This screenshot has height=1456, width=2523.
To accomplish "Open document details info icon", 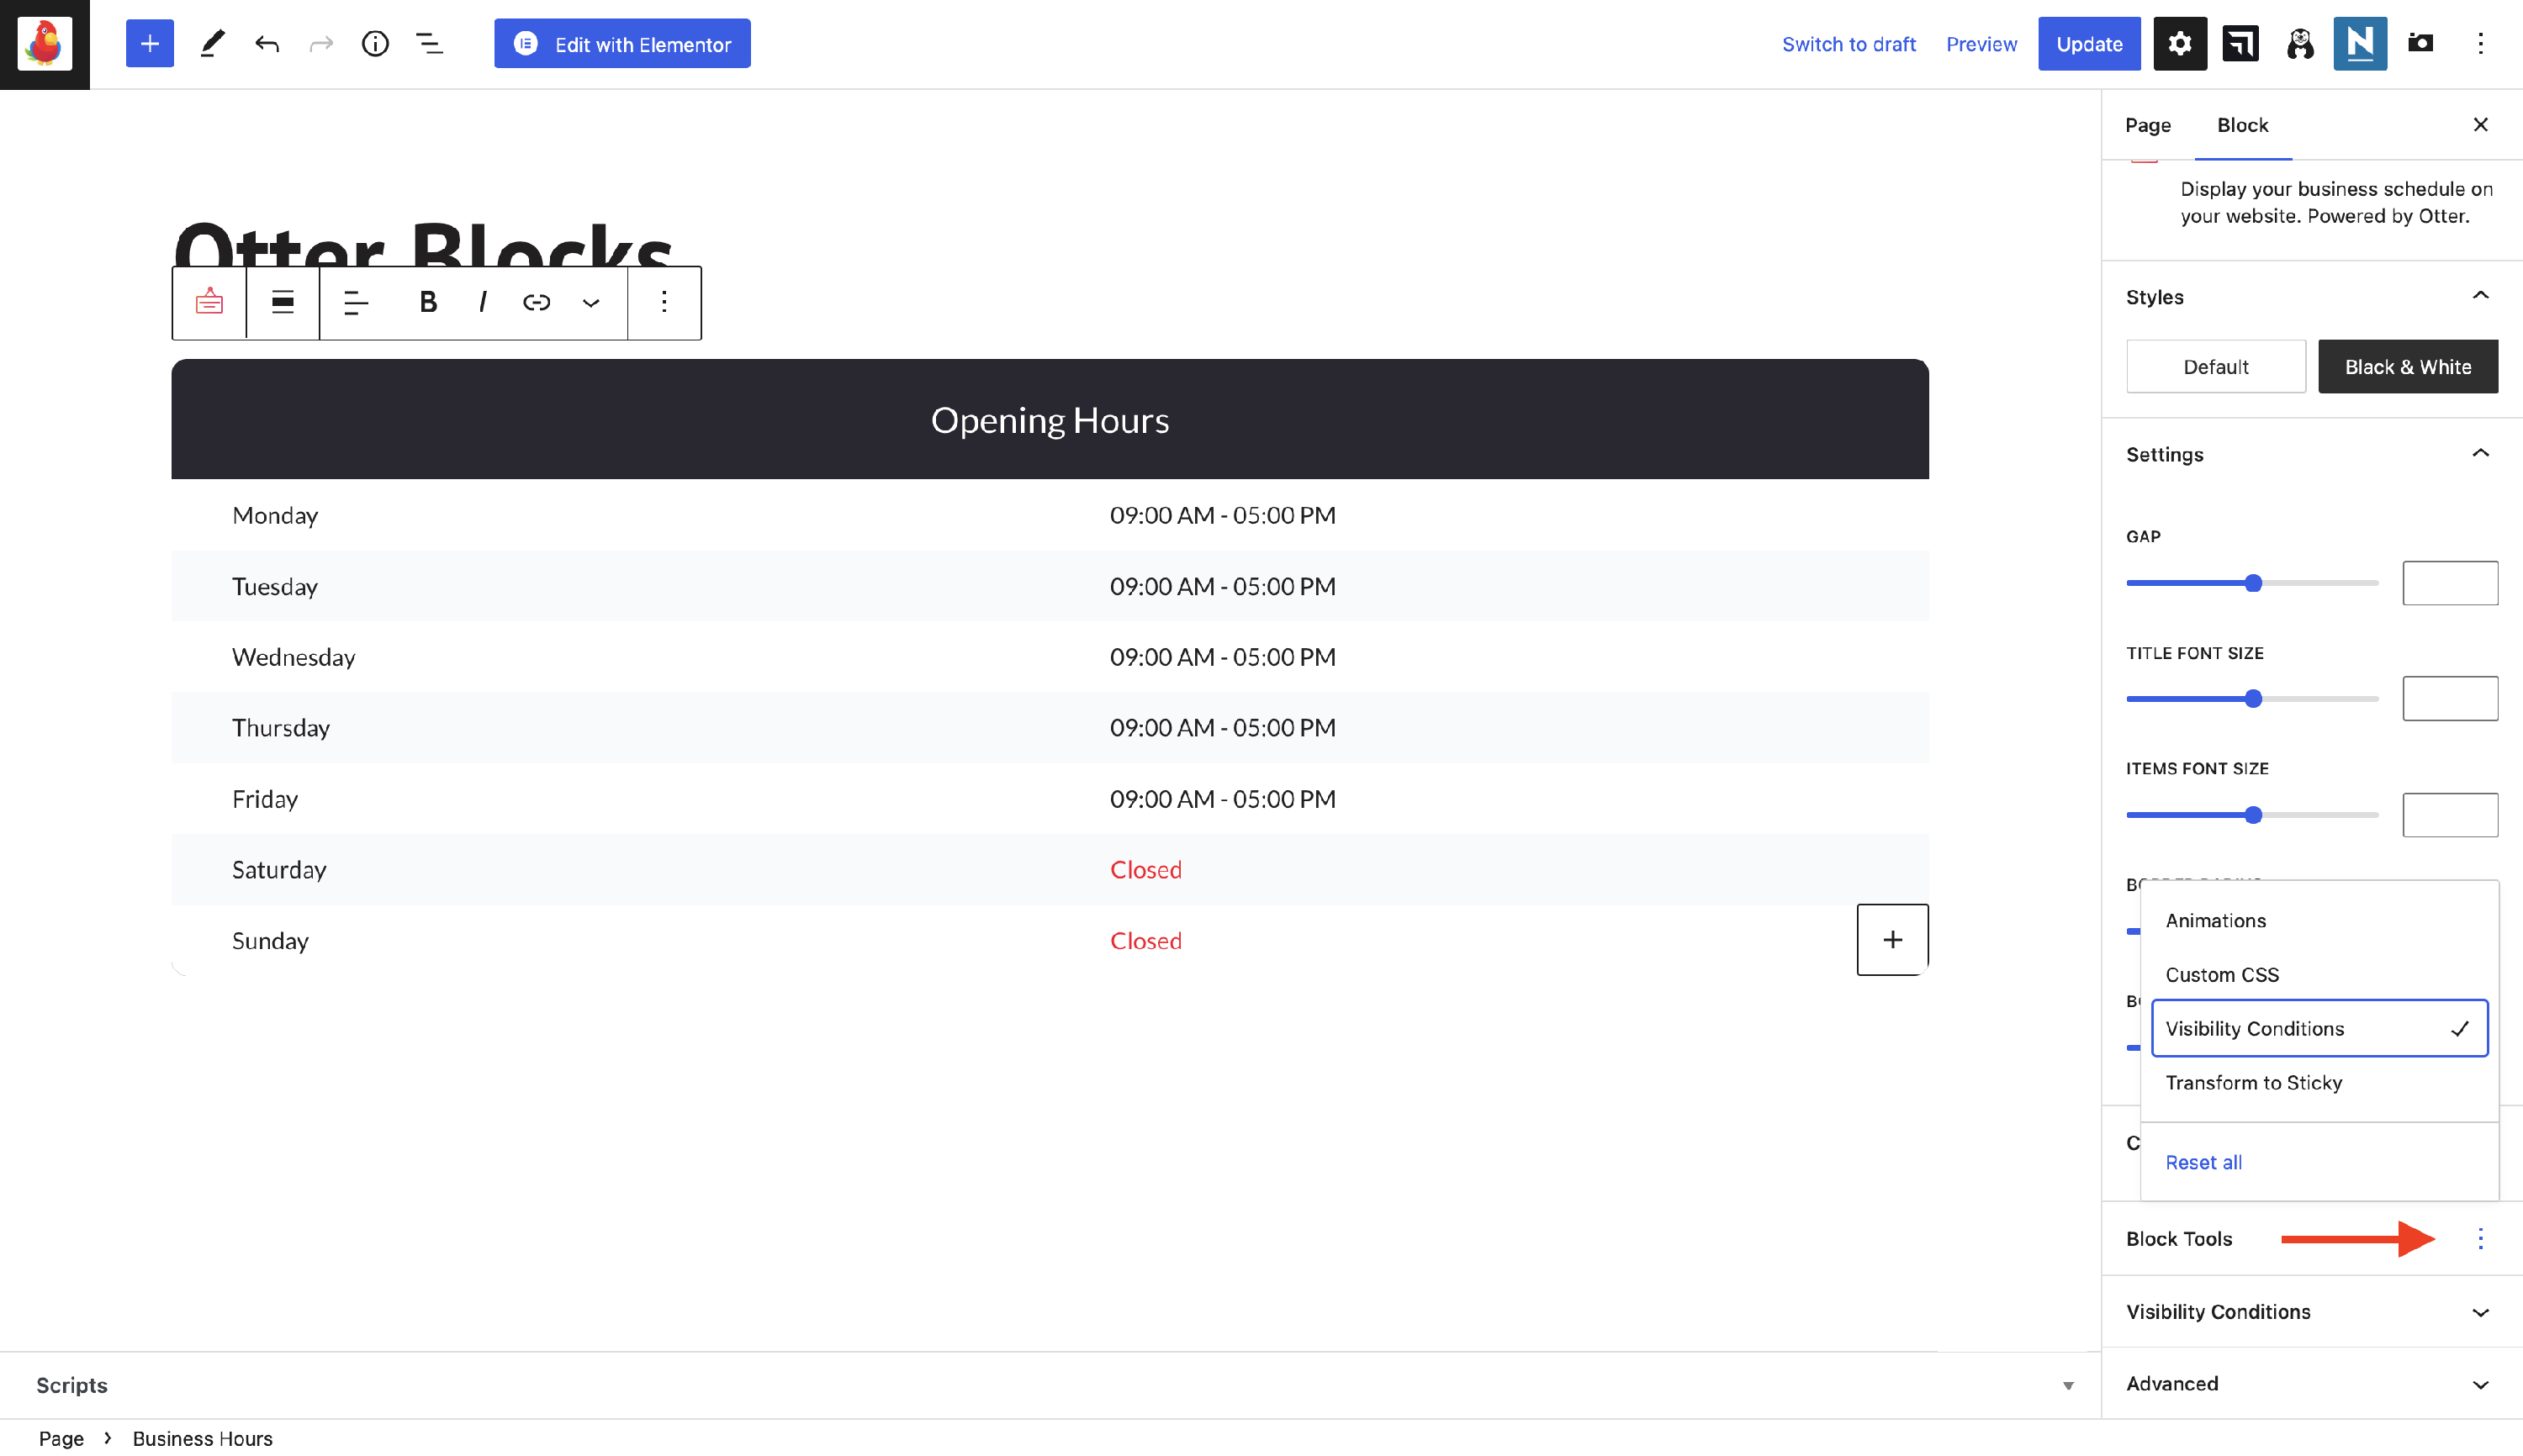I will 375,44.
